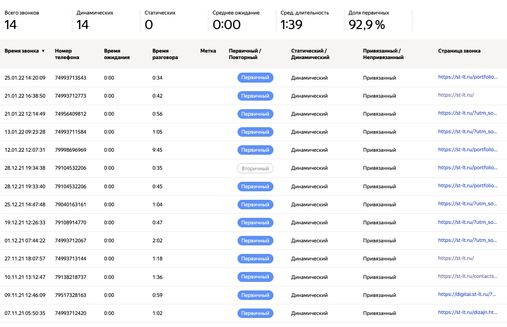Image resolution: width=507 pixels, height=327 pixels.
Task: Click Привязанный in the 19.12.21 row
Action: [x=379, y=223]
